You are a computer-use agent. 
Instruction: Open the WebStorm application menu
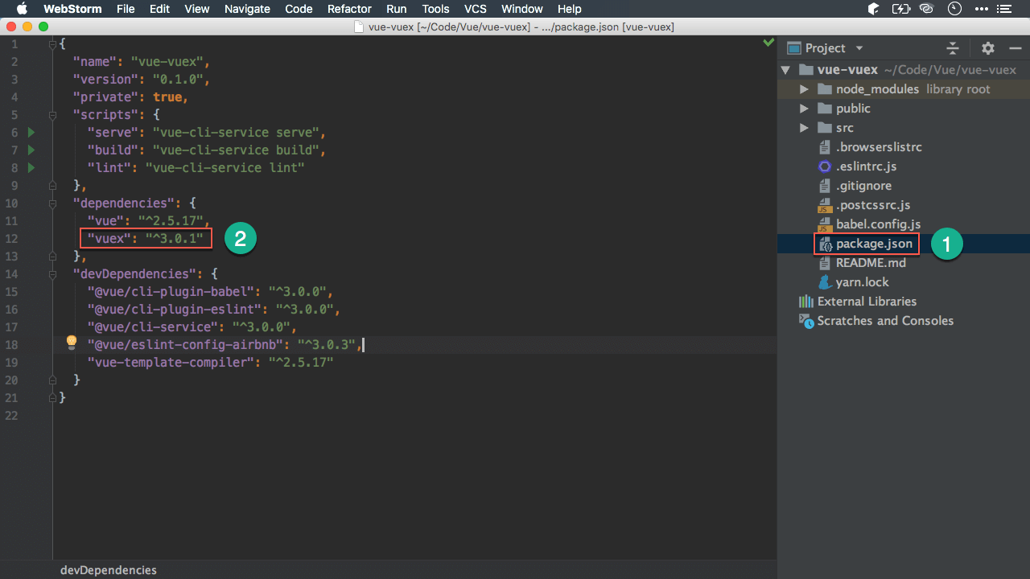[72, 9]
